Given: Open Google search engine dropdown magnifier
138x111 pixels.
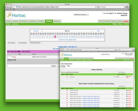Looking at the screenshot, I should click(100, 7).
